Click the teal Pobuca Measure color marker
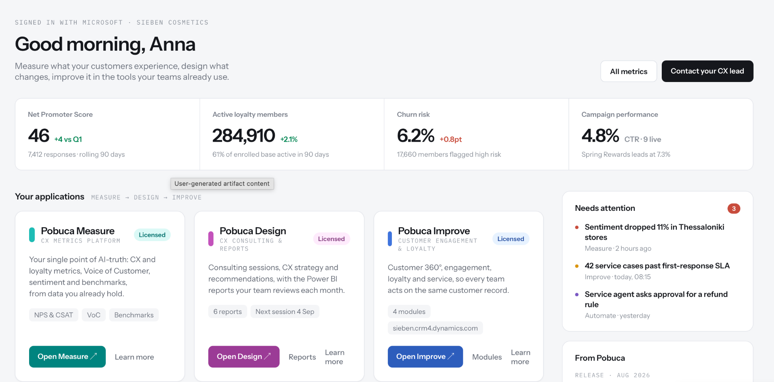774x382 pixels. tap(32, 235)
